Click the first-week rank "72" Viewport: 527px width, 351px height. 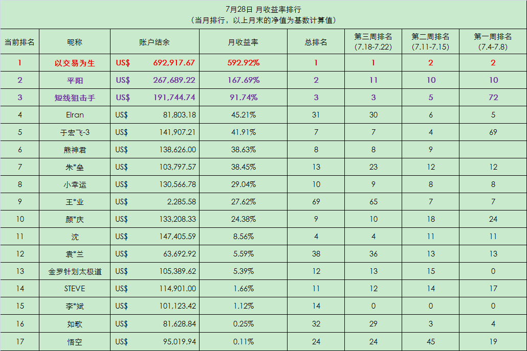pos(493,97)
